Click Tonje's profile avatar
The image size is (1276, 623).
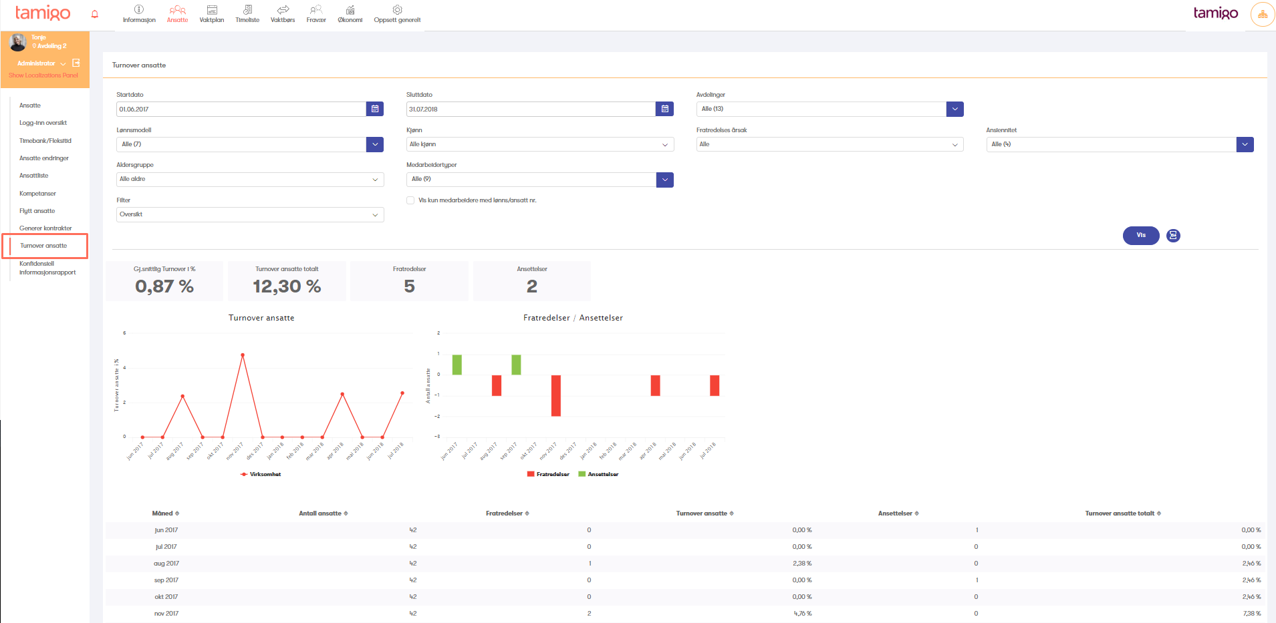(x=17, y=42)
